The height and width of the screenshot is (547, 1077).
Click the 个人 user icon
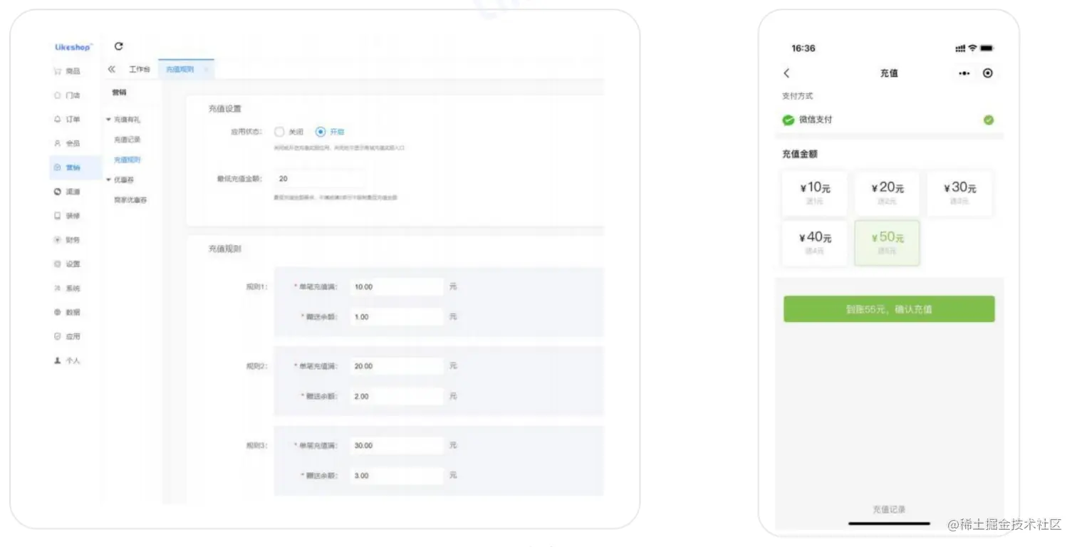coord(58,360)
